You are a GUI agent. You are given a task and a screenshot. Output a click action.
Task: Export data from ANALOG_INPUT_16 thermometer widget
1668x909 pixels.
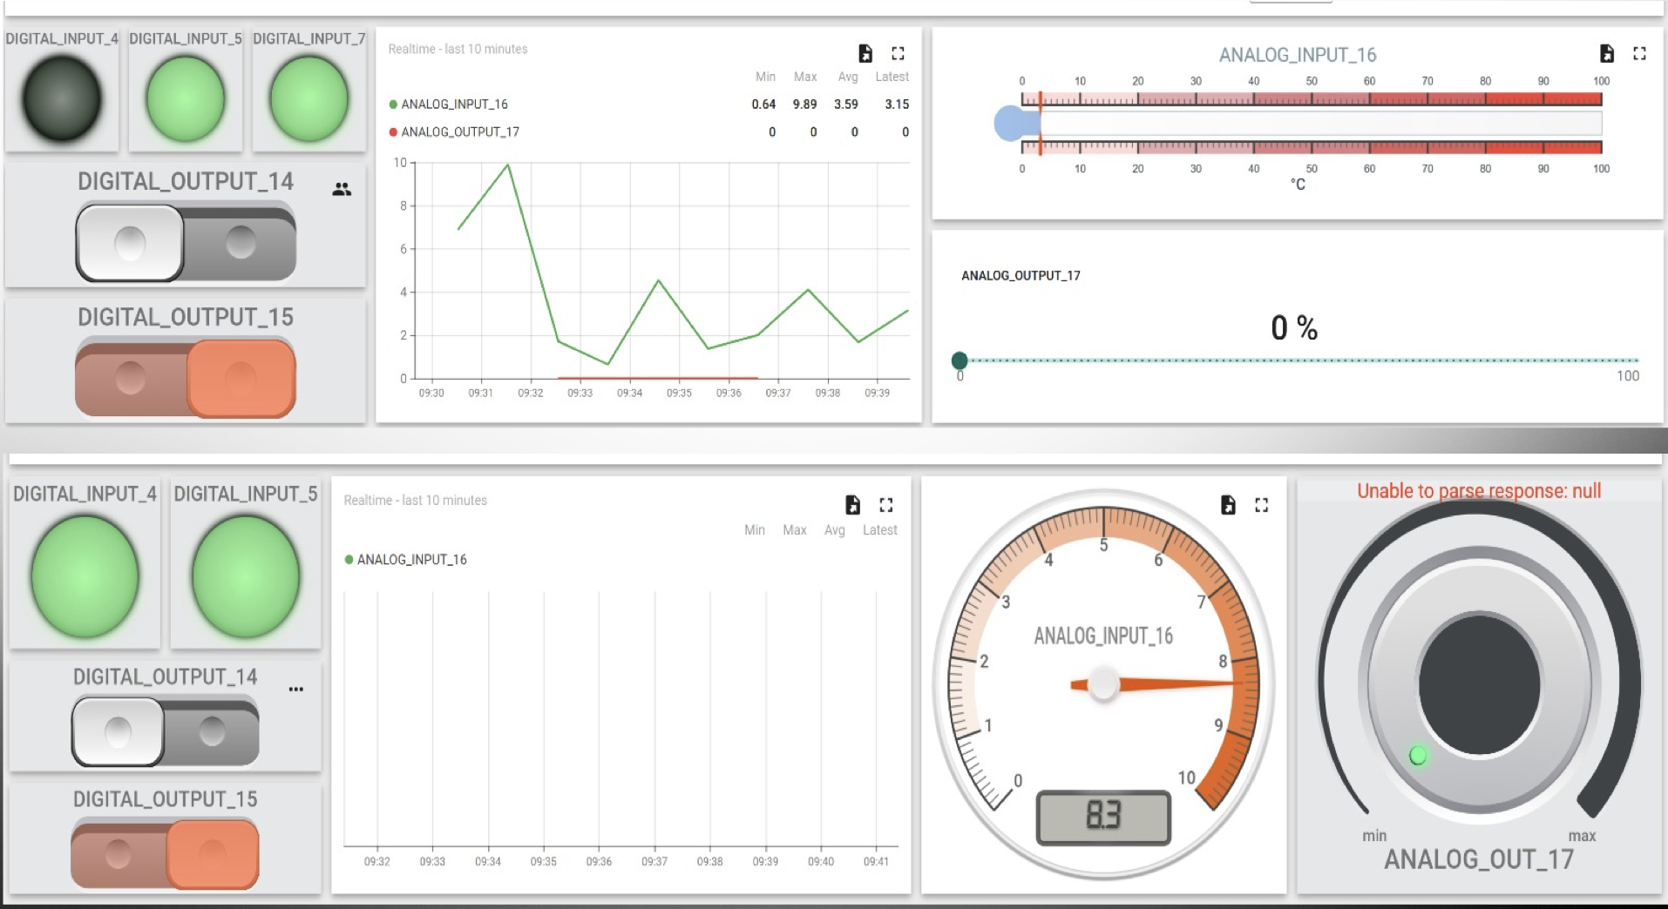coord(1606,54)
